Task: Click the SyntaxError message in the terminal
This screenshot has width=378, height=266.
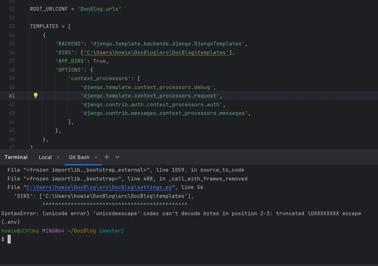Action: [x=181, y=214]
